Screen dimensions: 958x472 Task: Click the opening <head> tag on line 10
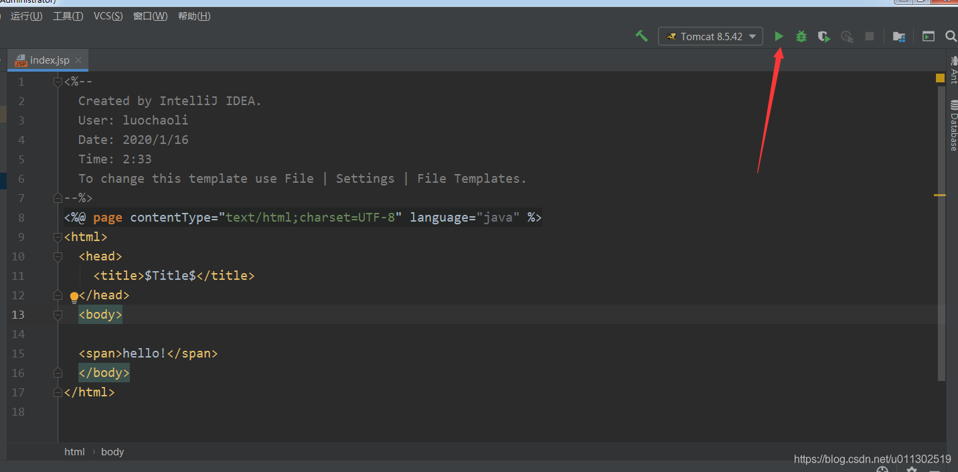pyautogui.click(x=100, y=256)
